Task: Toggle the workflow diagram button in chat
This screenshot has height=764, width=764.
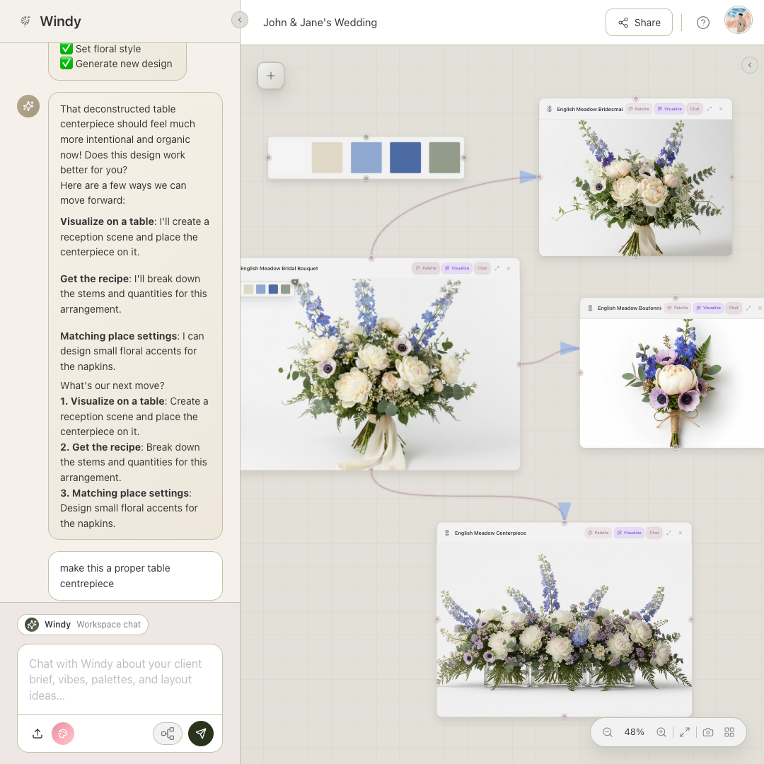Action: pyautogui.click(x=168, y=734)
